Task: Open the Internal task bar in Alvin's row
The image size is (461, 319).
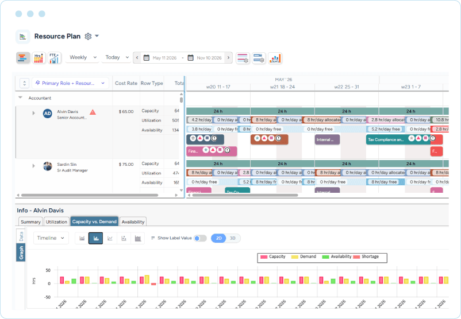Action: 327,139
